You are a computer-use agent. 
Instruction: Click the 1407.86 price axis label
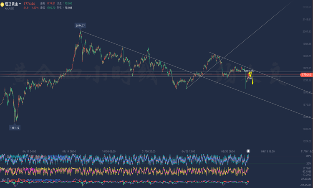coord(307,129)
